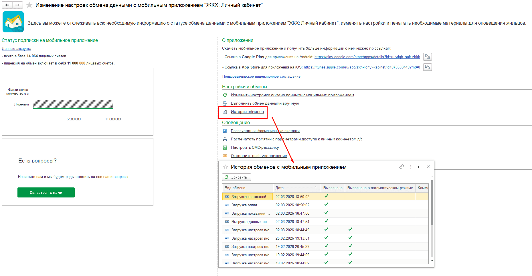
Task: Get link to exchange history window
Action: pyautogui.click(x=402, y=167)
